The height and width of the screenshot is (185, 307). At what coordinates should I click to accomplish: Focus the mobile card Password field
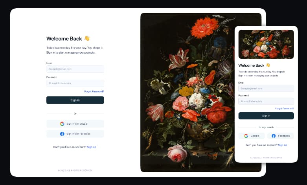tap(266, 102)
